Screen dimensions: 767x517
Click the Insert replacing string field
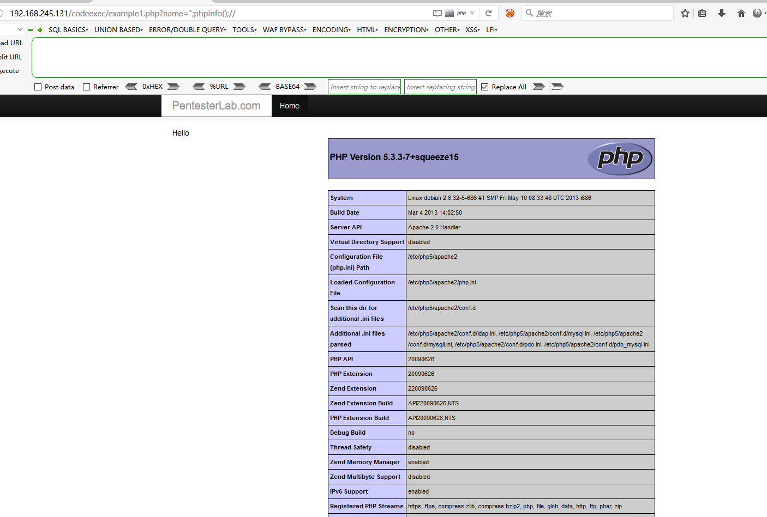click(440, 87)
